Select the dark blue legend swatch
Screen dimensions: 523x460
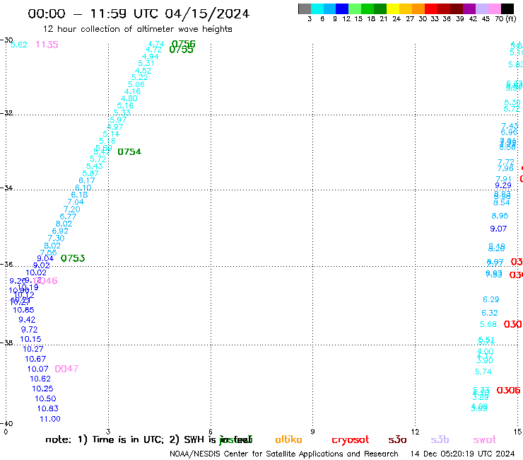(x=342, y=8)
